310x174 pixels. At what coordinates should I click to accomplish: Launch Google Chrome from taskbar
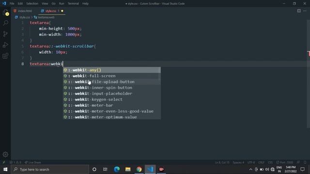point(139,169)
